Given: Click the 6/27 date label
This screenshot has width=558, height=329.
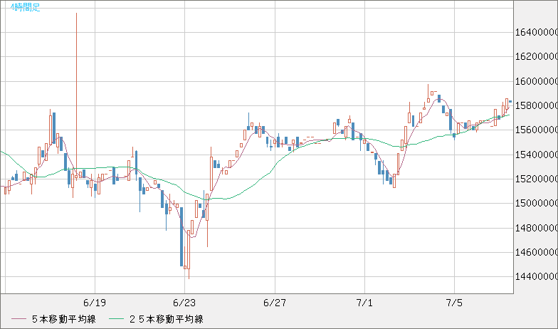Looking at the screenshot, I should 275,303.
